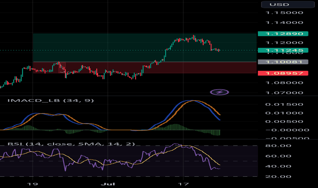The height and width of the screenshot is (188, 318).
Task: Click the Jul label on time axis
Action: pos(108,184)
